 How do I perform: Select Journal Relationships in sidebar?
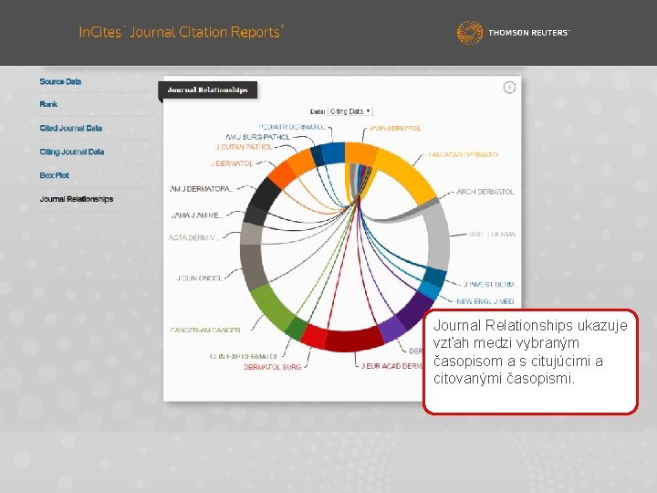77,199
